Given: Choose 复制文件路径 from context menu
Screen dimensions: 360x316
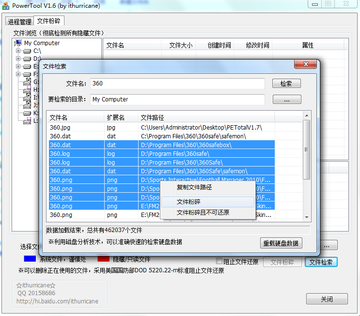Looking at the screenshot, I should click(208, 187).
